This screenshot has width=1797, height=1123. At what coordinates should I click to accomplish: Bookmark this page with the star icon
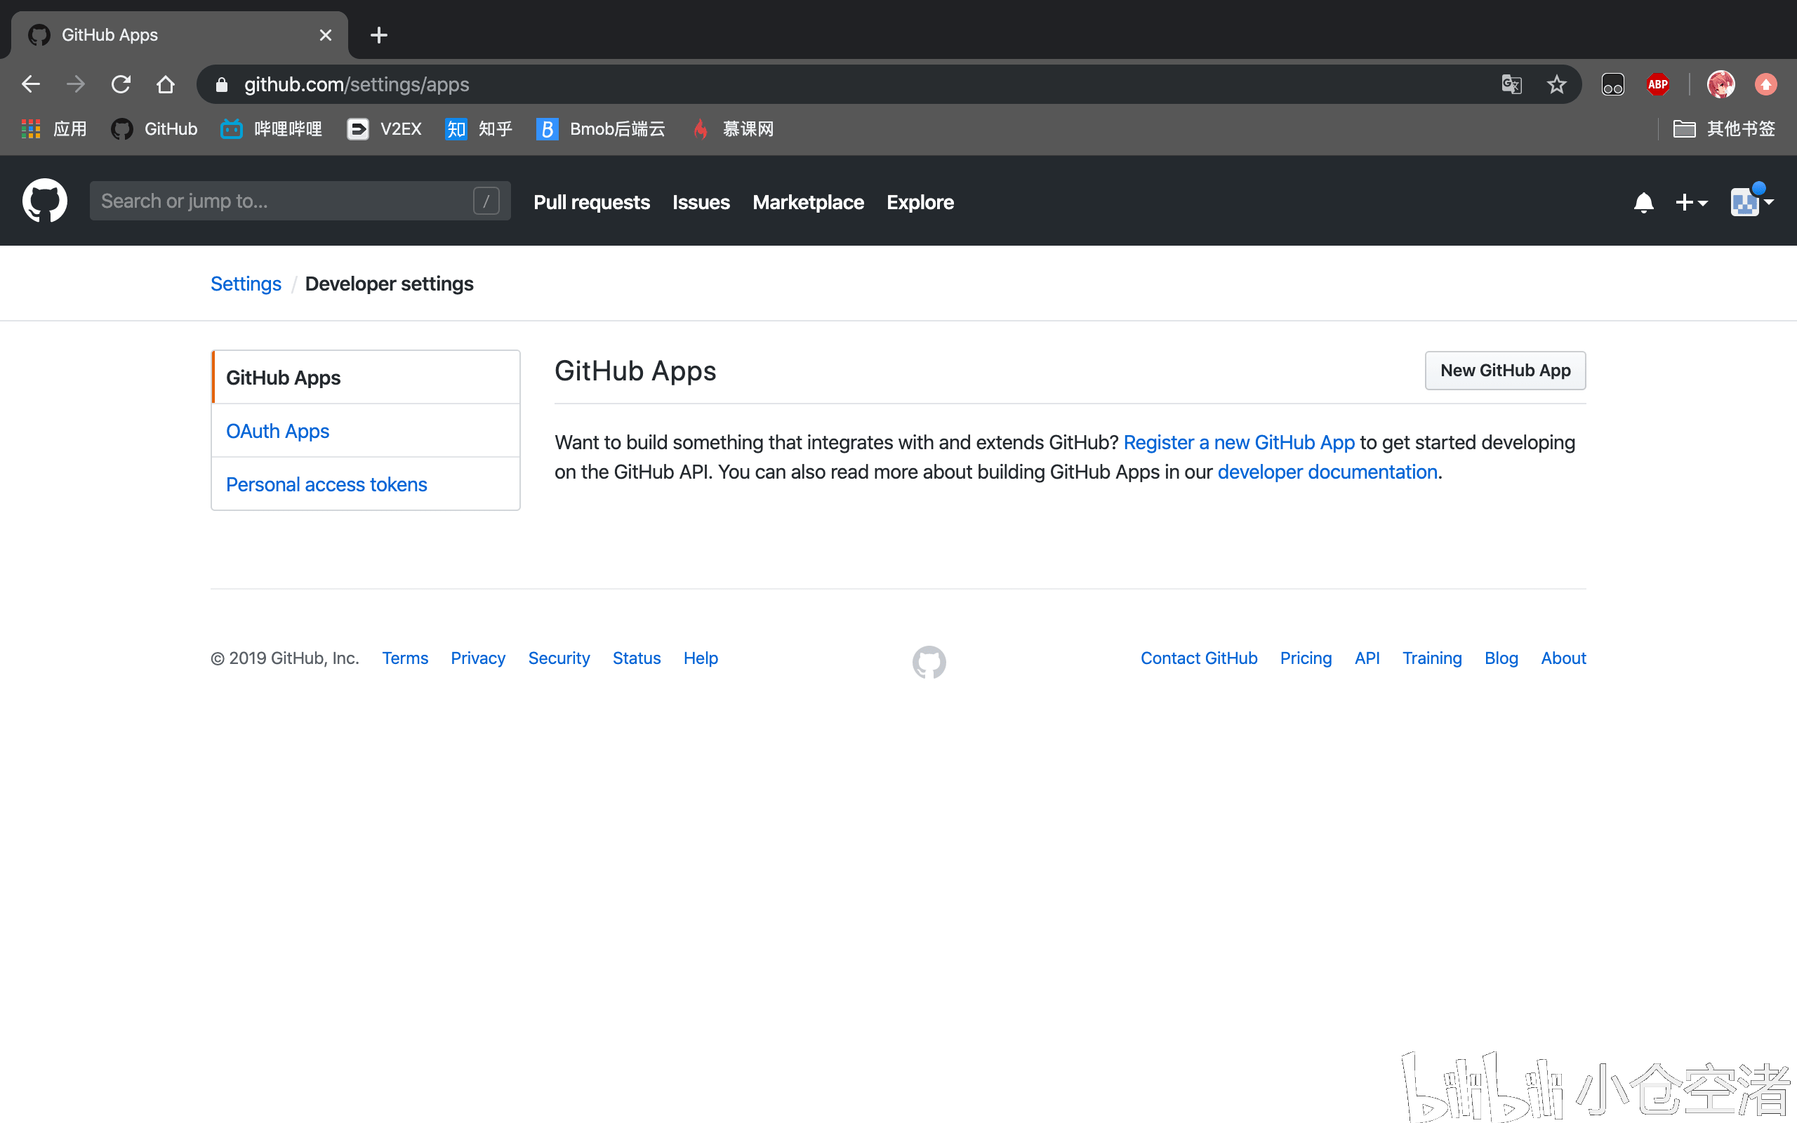coord(1556,84)
